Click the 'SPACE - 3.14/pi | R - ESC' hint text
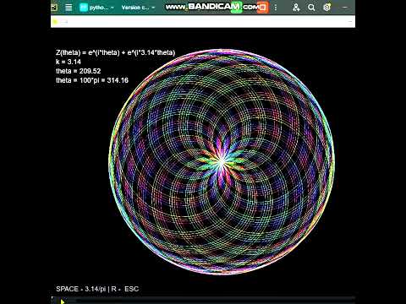 pos(97,289)
